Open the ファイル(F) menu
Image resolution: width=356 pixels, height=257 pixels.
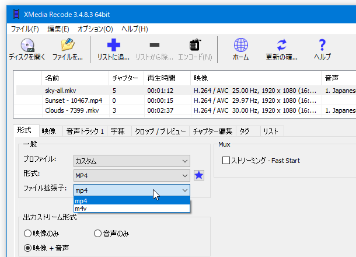click(x=25, y=29)
